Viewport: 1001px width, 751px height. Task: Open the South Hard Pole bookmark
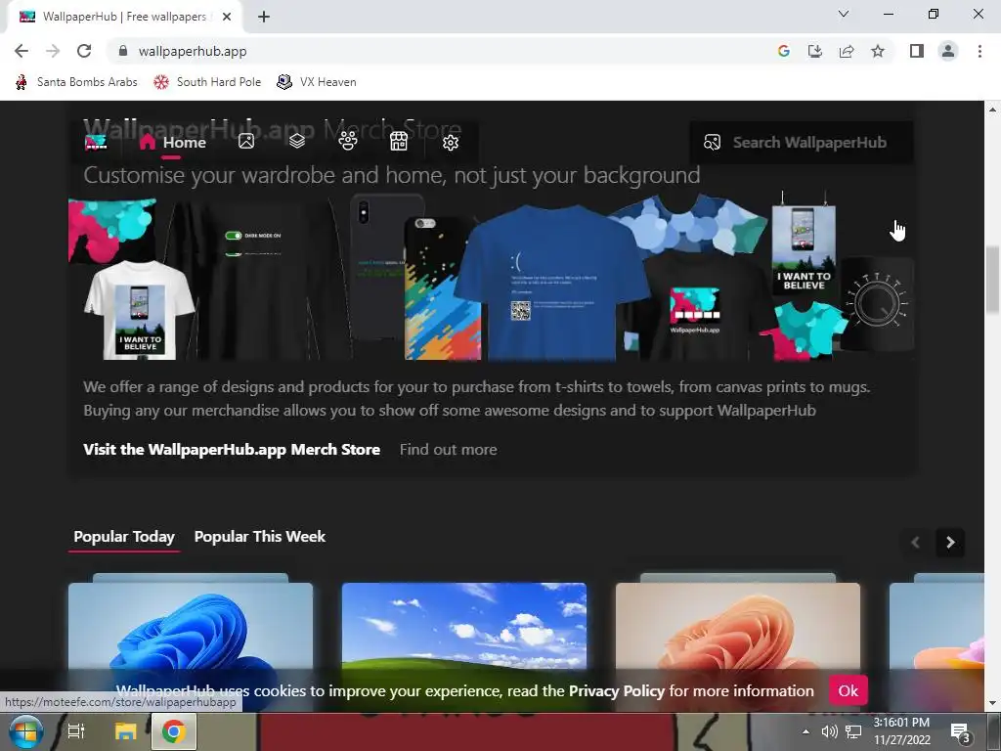pyautogui.click(x=207, y=82)
